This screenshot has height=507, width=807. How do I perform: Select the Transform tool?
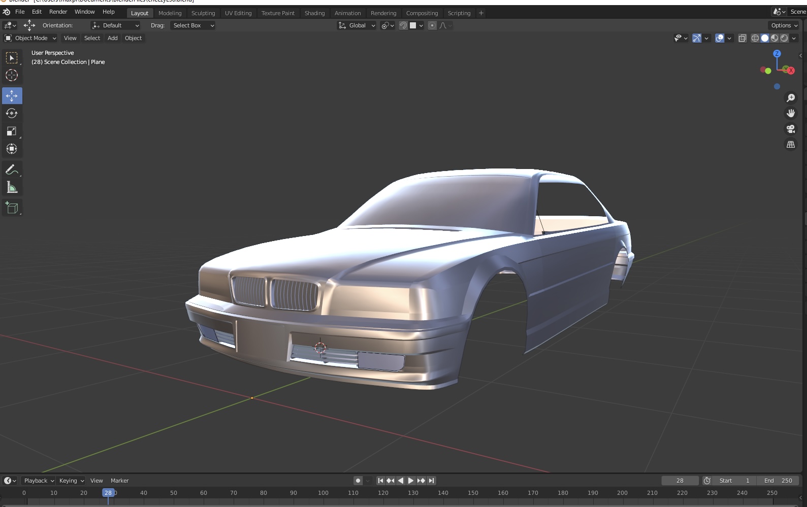pyautogui.click(x=12, y=149)
